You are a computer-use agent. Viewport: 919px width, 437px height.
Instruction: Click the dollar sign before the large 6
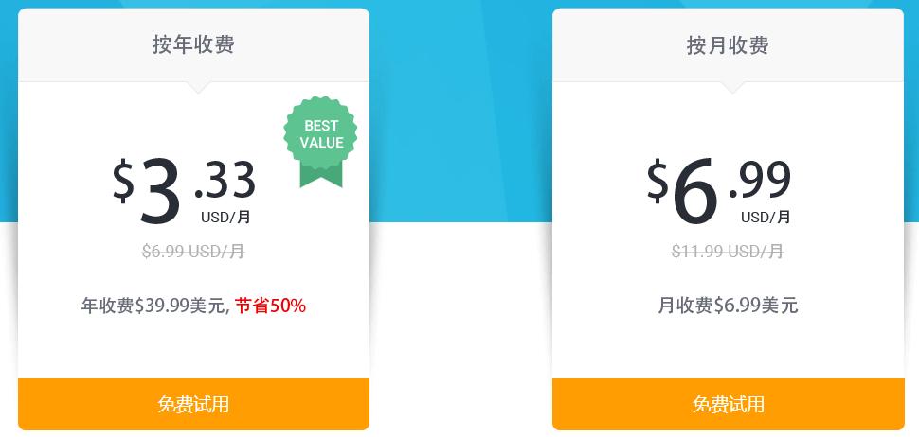point(658,180)
